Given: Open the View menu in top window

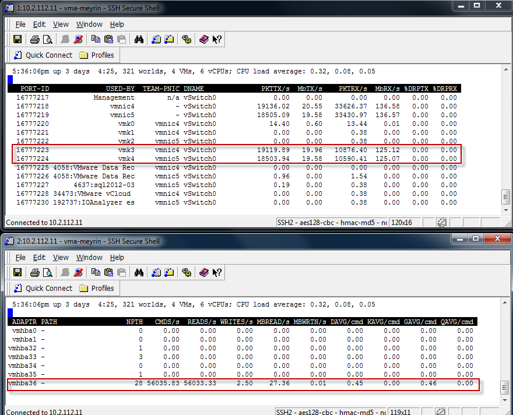Looking at the screenshot, I should click(x=61, y=24).
